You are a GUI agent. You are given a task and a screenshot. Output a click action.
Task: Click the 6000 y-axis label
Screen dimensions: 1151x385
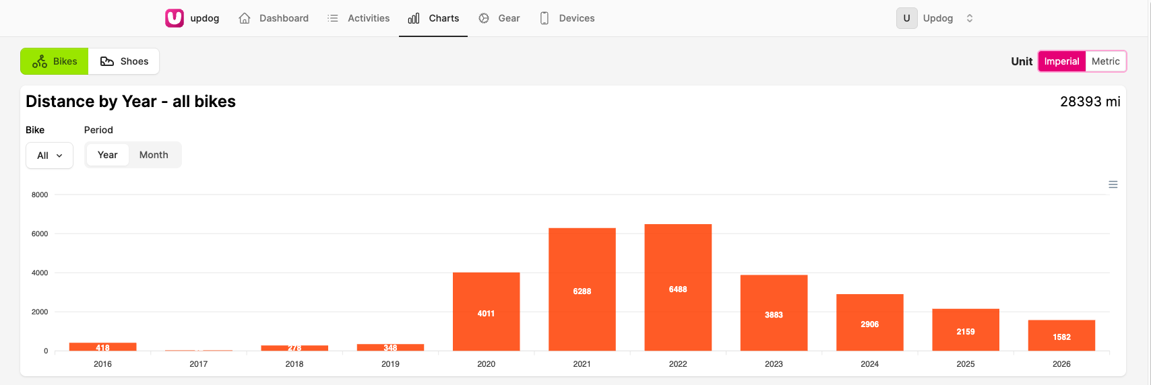40,234
